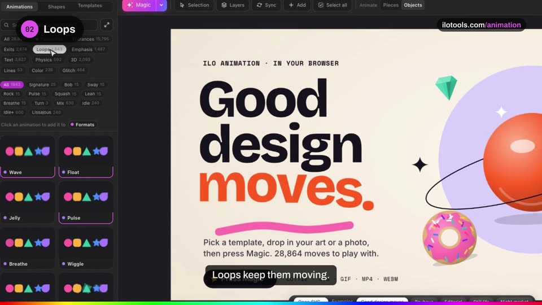Select the Bob 15 subcategory chip
The image size is (542, 305).
pyautogui.click(x=71, y=85)
